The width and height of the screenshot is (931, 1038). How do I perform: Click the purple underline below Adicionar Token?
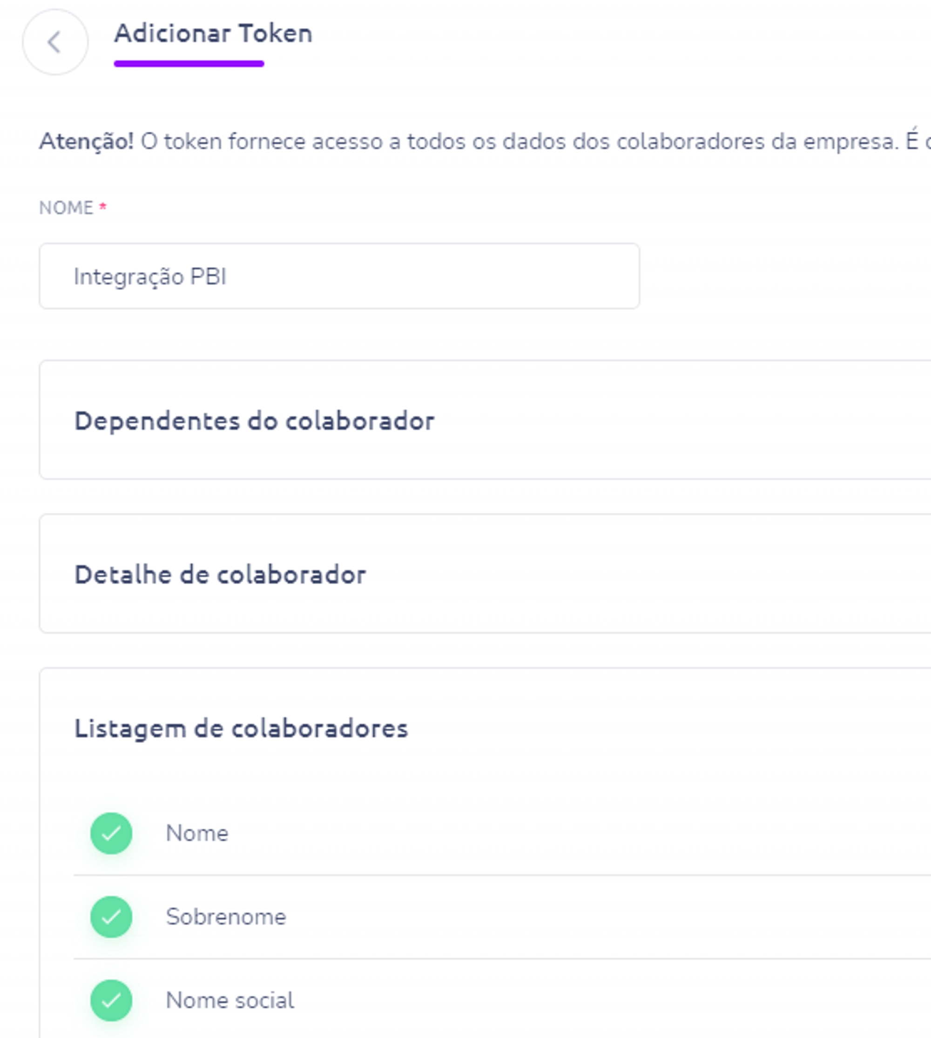coord(189,63)
